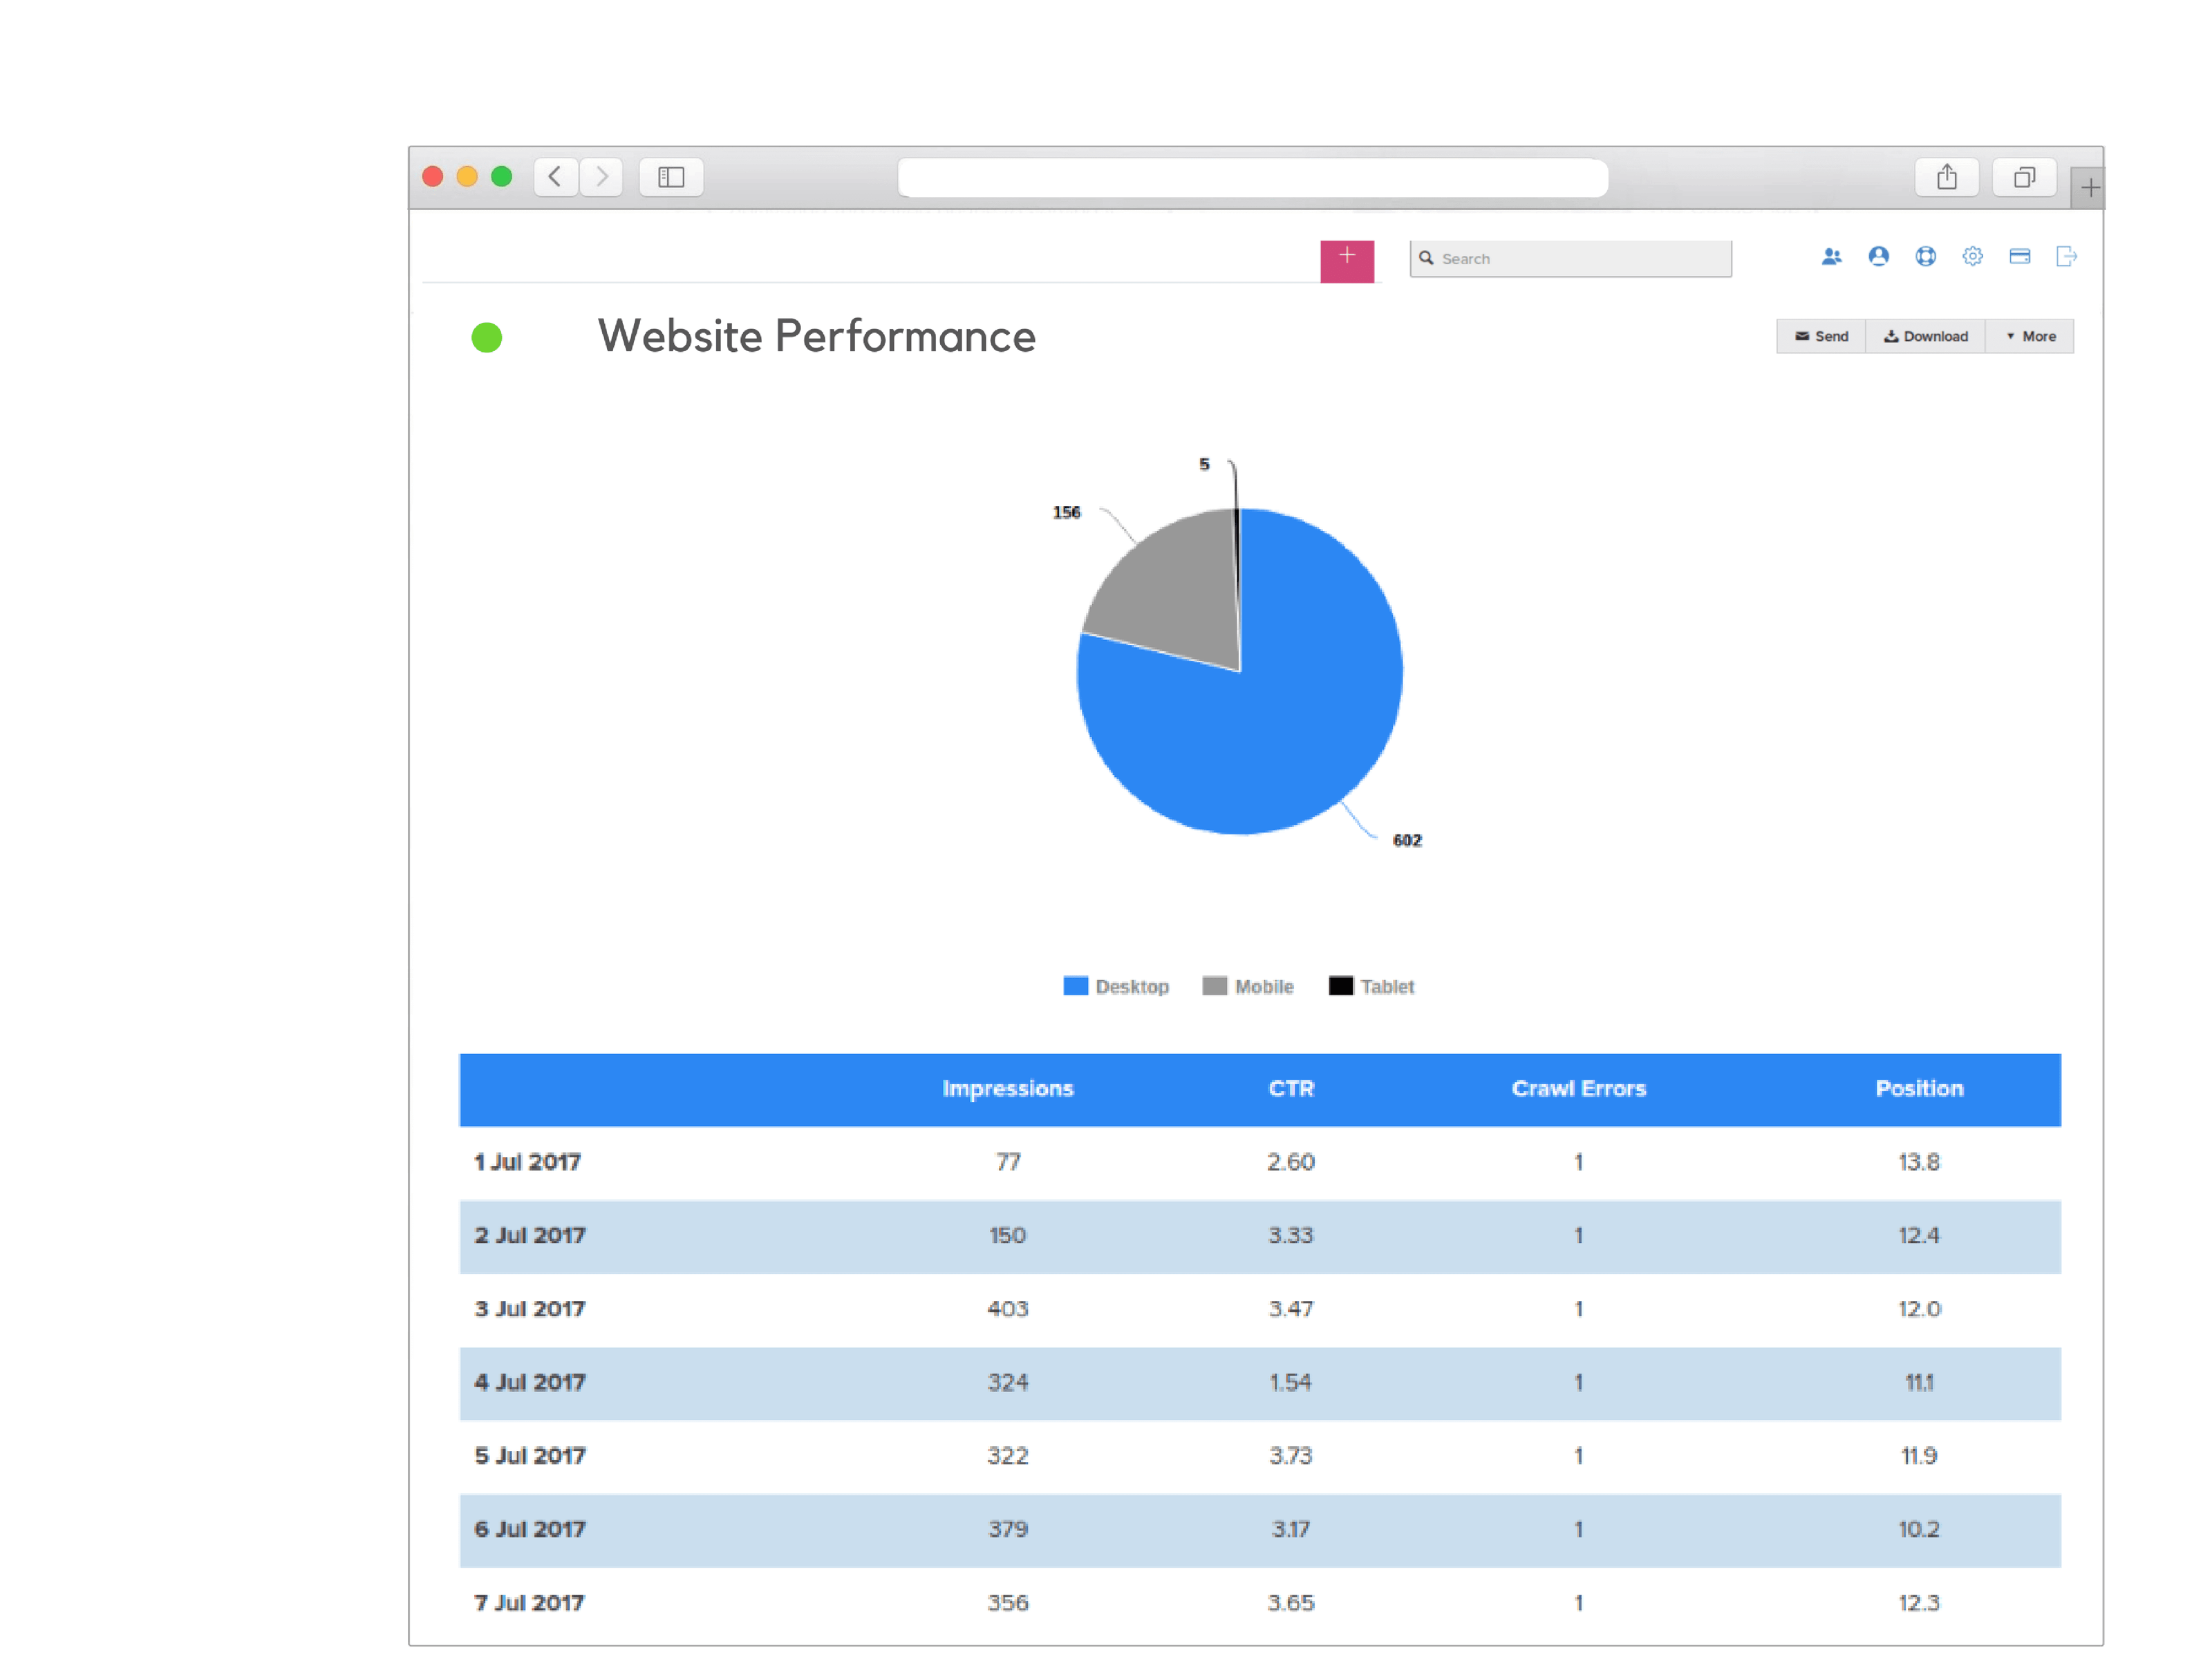2212x1659 pixels.
Task: Click the green status indicator dot
Action: [487, 338]
